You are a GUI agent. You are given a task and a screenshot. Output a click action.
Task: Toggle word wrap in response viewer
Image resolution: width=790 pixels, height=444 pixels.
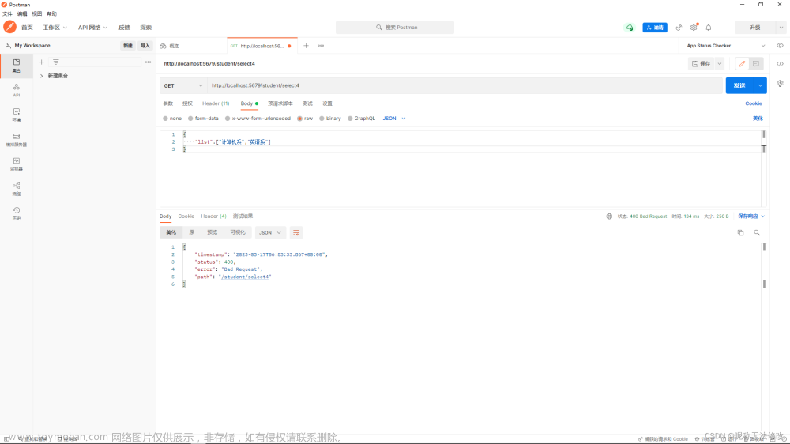click(x=296, y=233)
